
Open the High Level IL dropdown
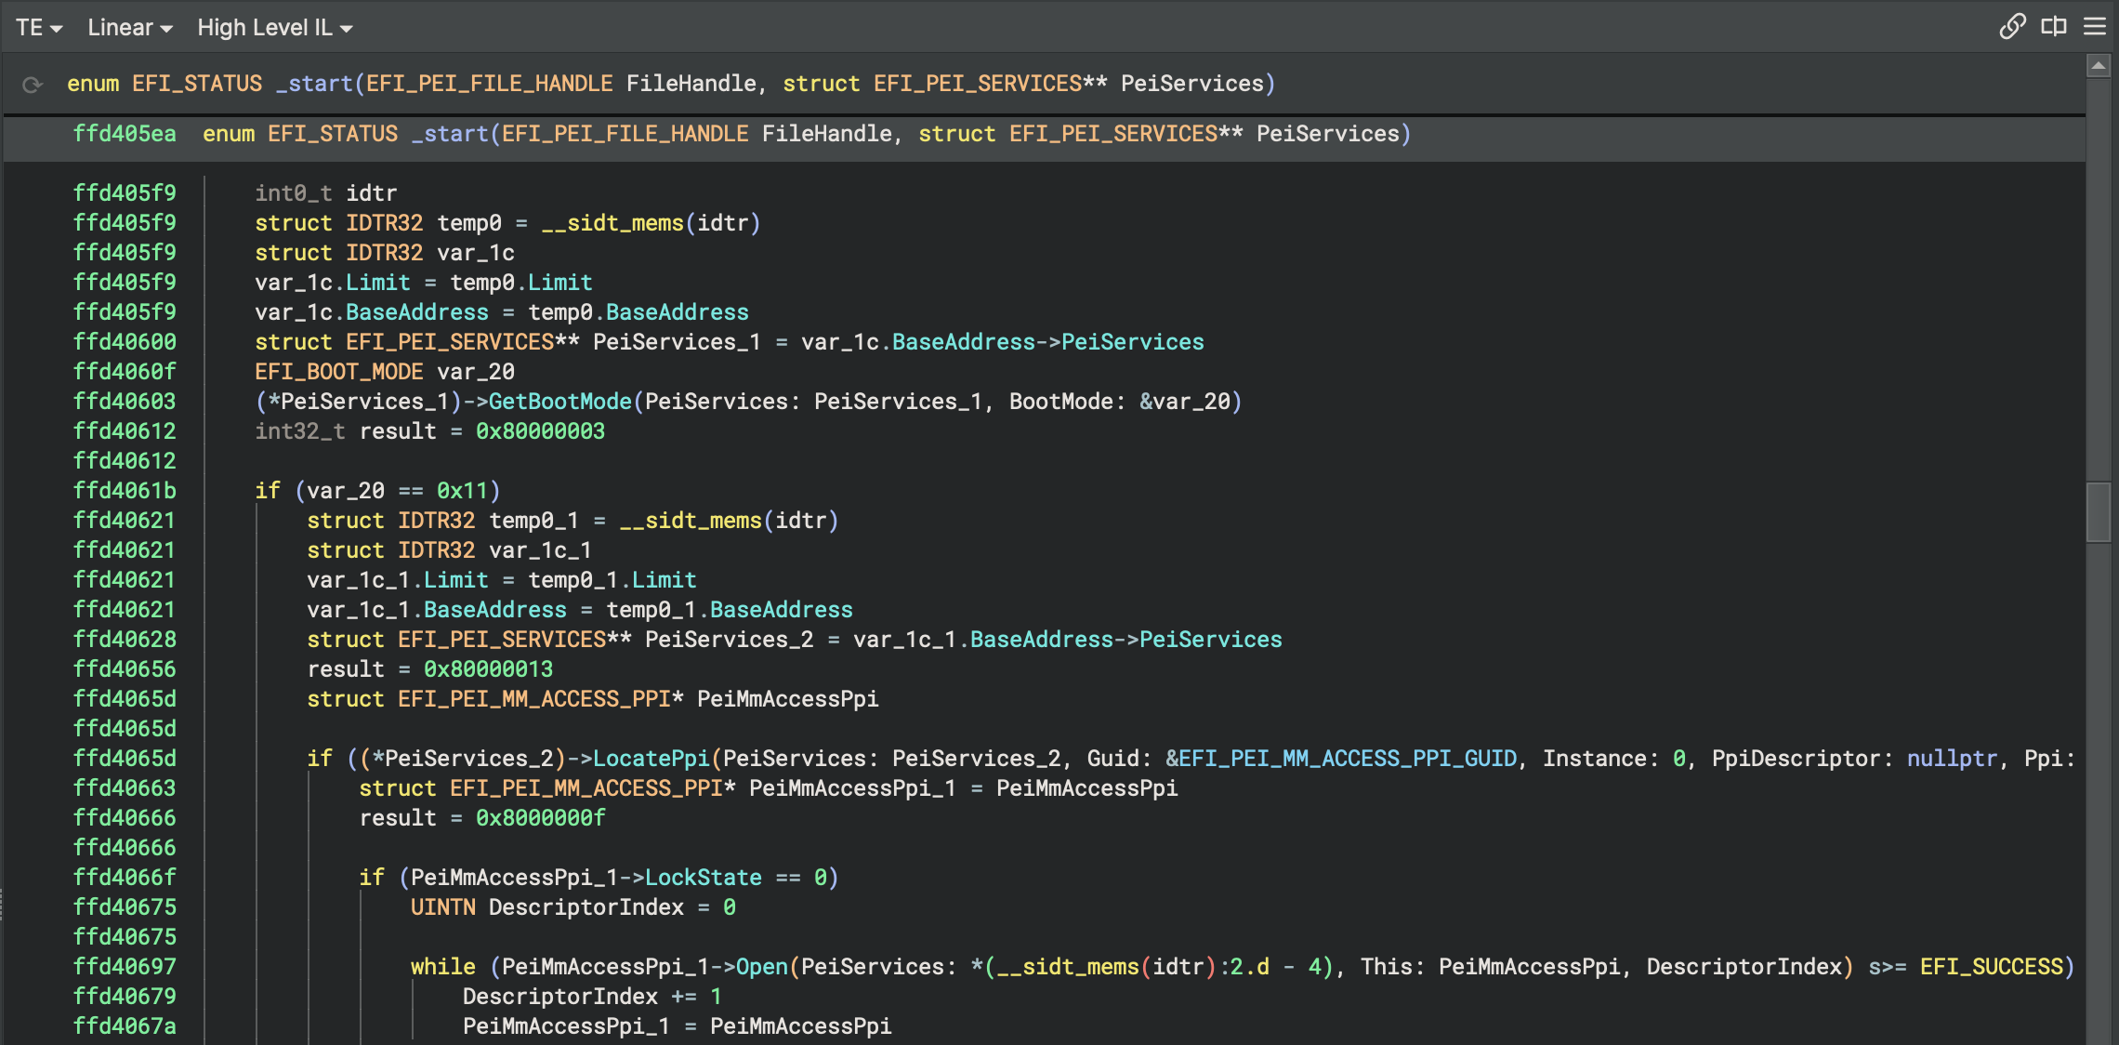point(274,28)
